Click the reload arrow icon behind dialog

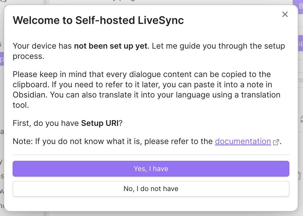[301, 119]
